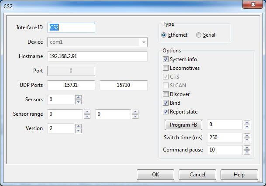Increase the first Sensor range value

click(87, 112)
